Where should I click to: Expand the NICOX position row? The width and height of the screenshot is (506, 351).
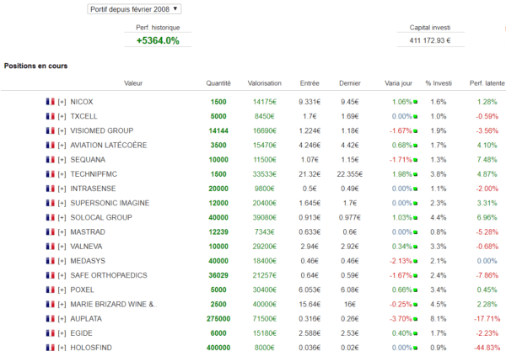pos(62,102)
